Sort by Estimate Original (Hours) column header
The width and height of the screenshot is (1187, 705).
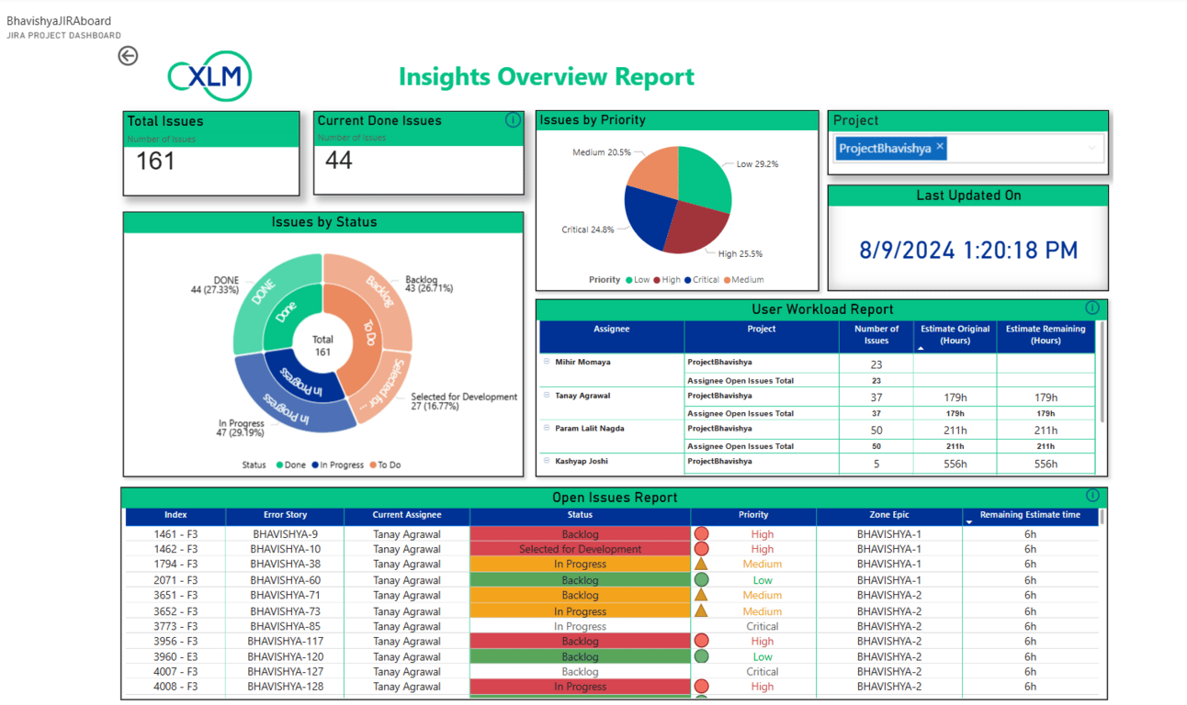pyautogui.click(x=955, y=334)
